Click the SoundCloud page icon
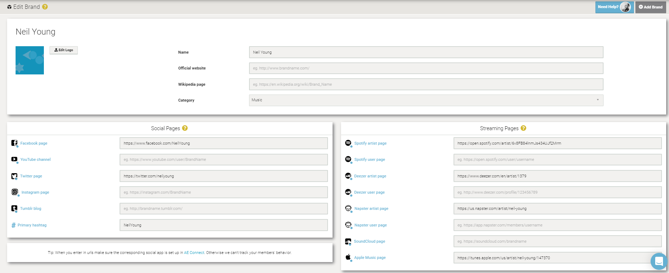Screen dimensions: 669x273 348,241
